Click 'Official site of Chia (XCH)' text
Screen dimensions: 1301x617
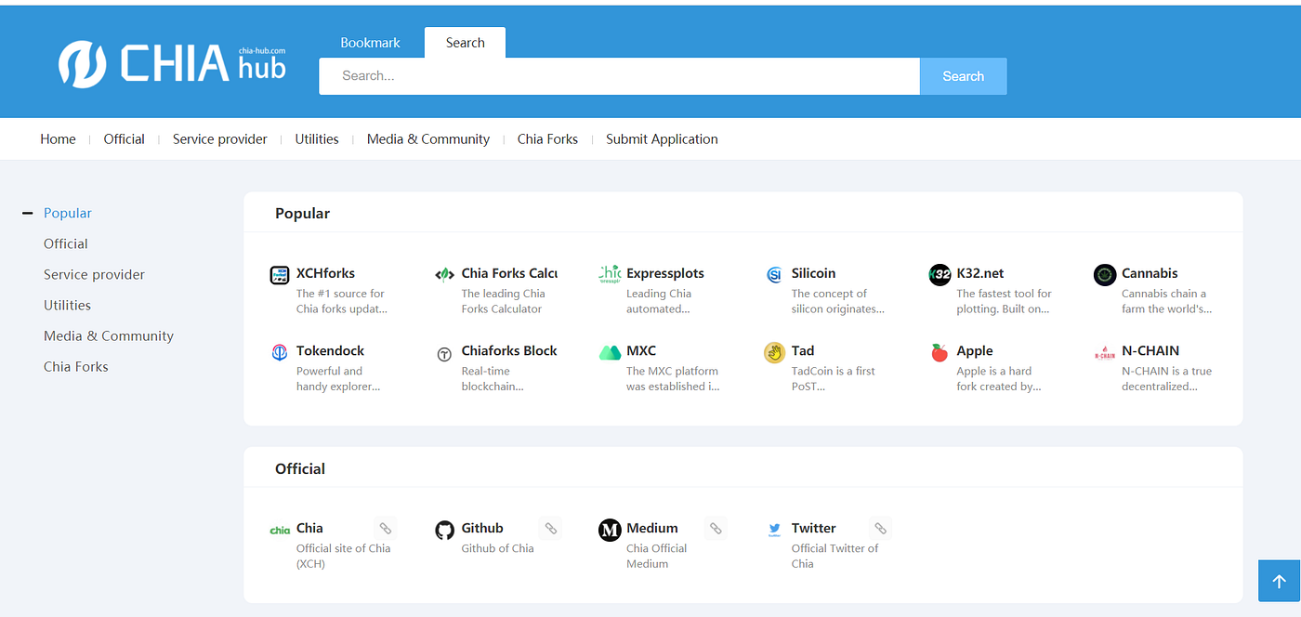pyautogui.click(x=343, y=556)
